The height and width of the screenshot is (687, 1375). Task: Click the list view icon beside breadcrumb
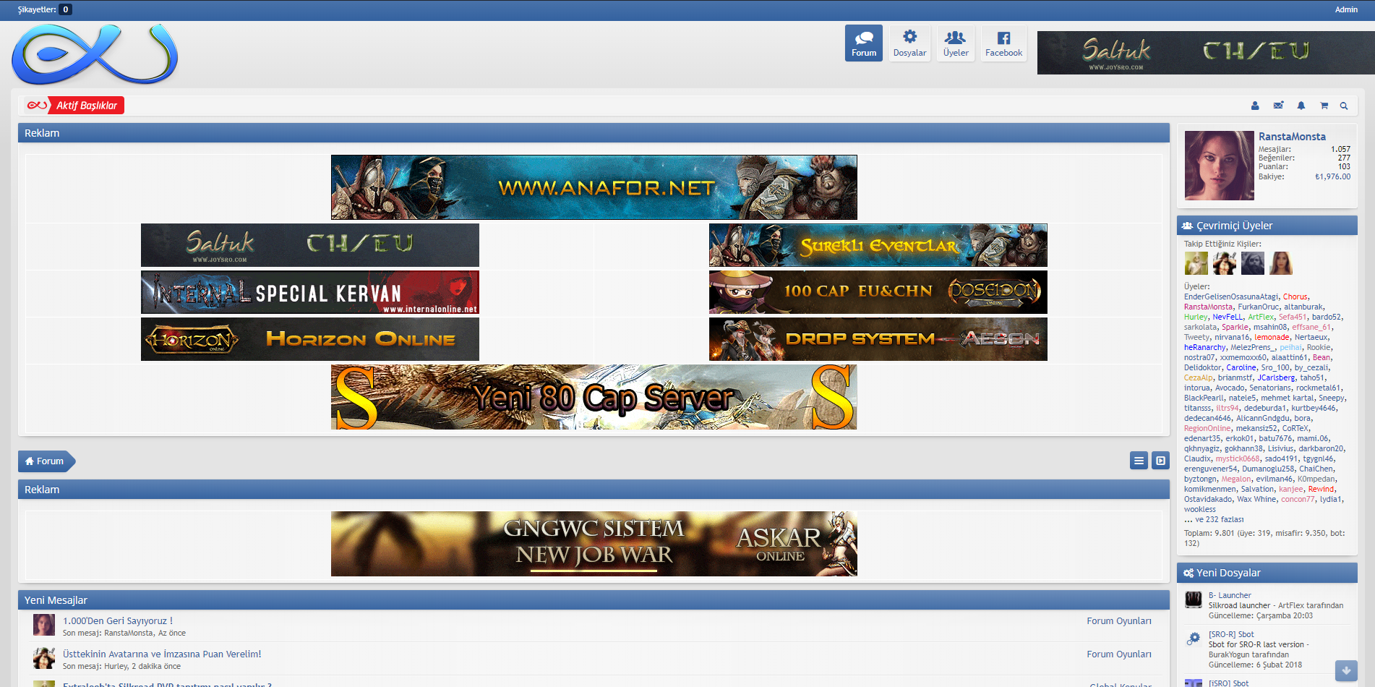click(1139, 461)
